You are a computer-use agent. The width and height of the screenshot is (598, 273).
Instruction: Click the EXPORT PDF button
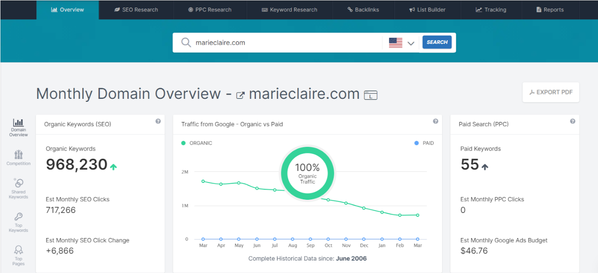point(551,92)
